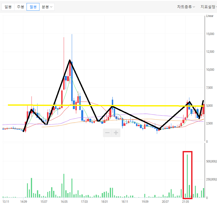This screenshot has height=204, width=217.
Task: Click the 14.09 date axis label
Action: pyautogui.click(x=24, y=201)
